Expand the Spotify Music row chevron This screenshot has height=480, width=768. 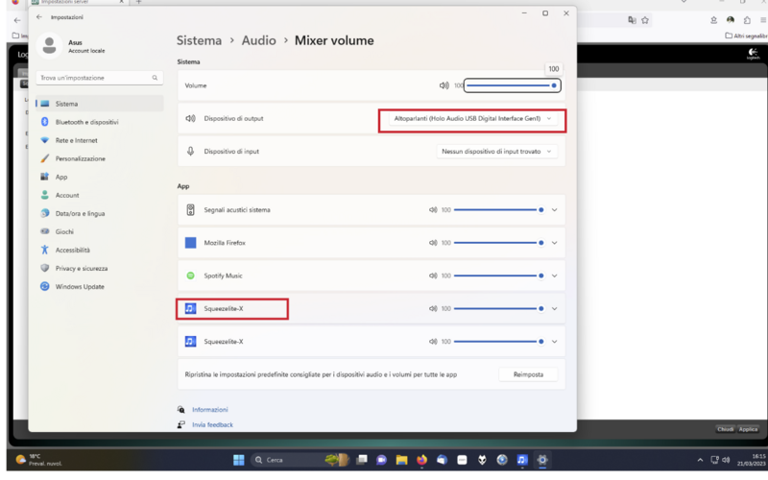pos(554,276)
